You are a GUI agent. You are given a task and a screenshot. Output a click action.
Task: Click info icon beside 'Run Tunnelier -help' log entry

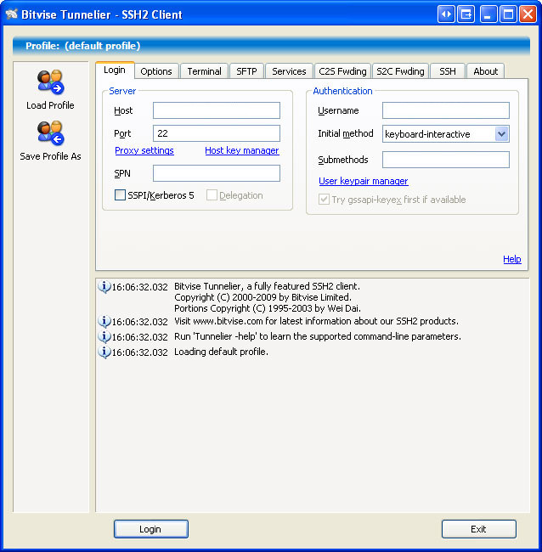[104, 337]
